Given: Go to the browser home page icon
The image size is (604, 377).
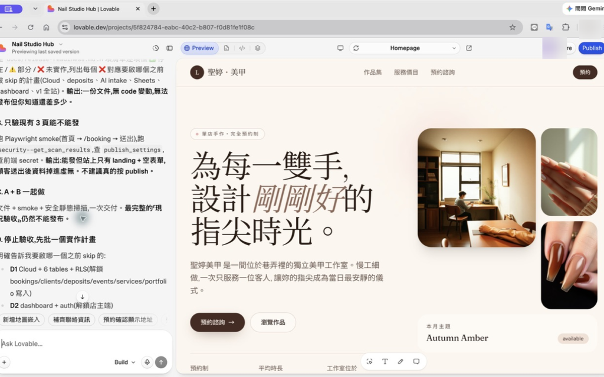Looking at the screenshot, I should pos(46,27).
